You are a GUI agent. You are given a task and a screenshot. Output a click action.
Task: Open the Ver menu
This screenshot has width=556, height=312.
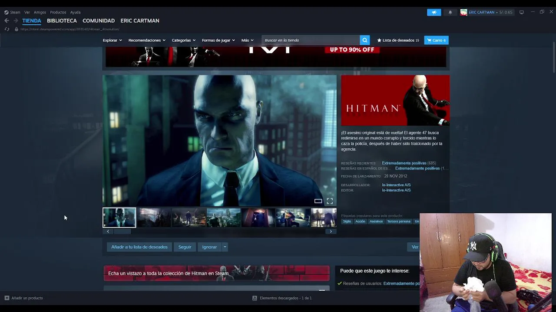point(27,12)
